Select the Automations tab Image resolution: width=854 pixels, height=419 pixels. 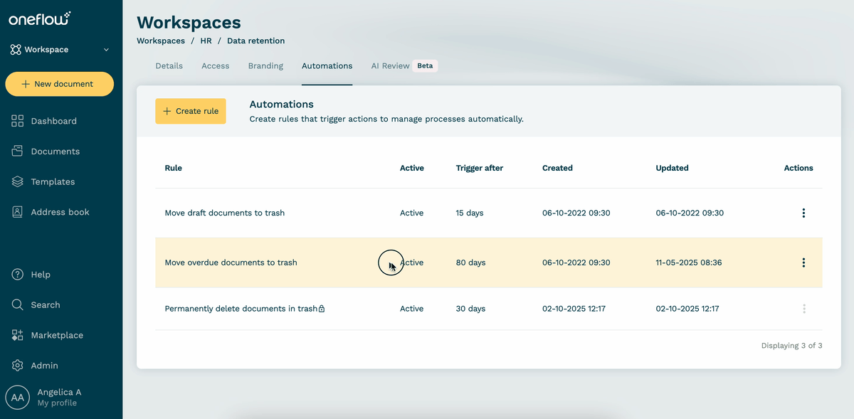click(x=327, y=66)
